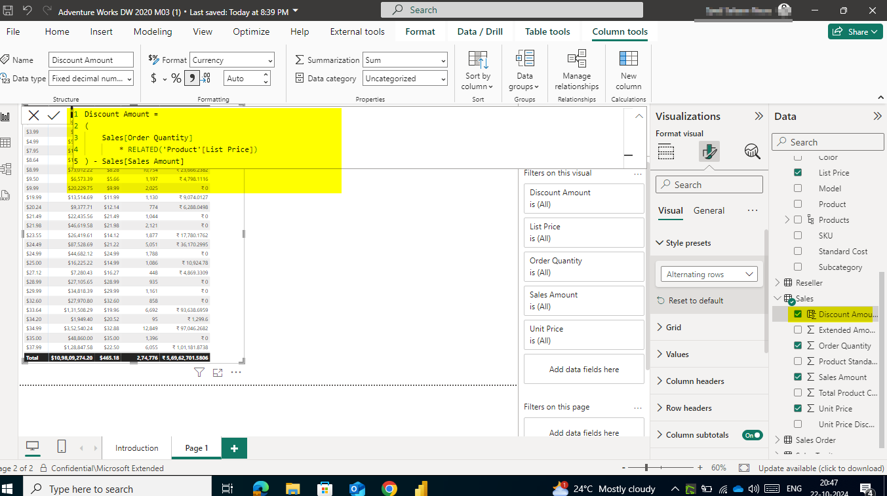
Task: Click the Fit to page icon
Action: [x=743, y=468]
